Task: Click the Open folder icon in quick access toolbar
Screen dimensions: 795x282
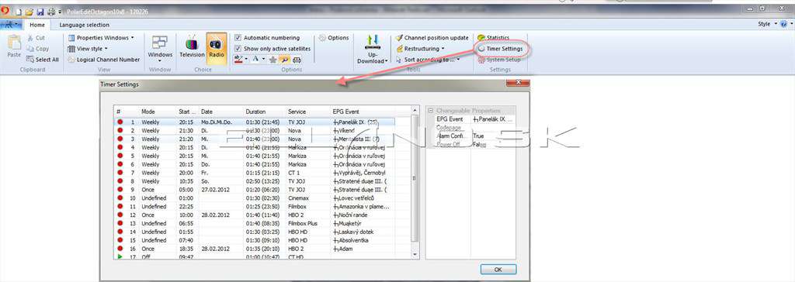Action: [x=29, y=11]
